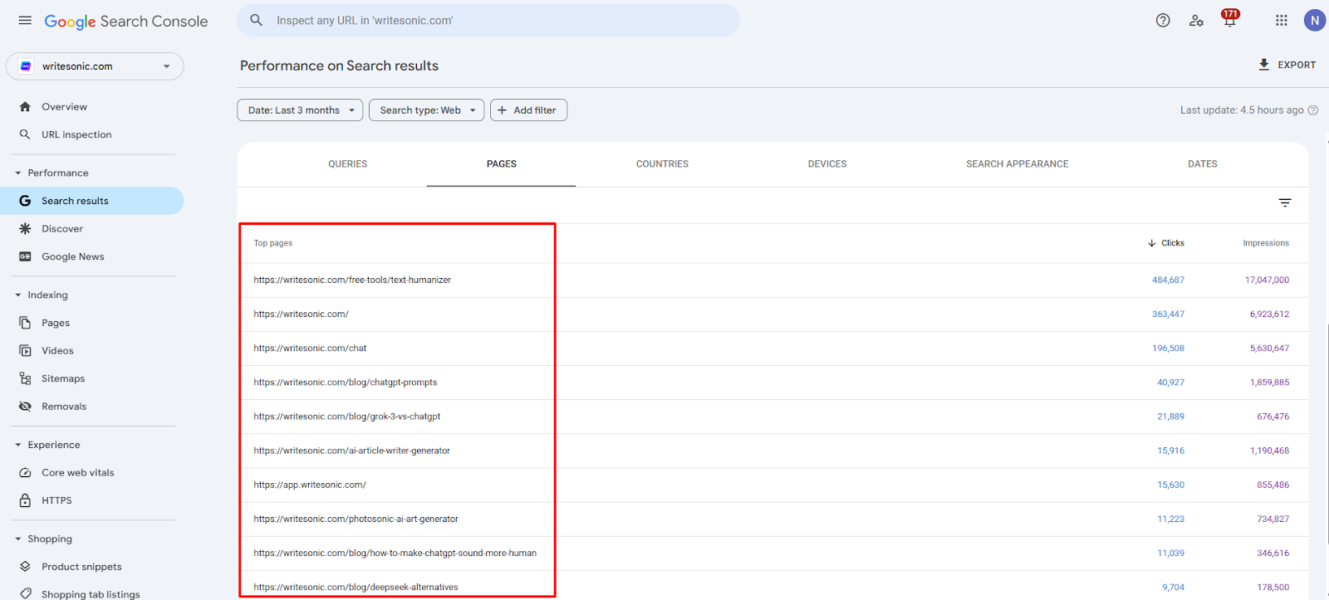Click the Google News icon
Screen dimensions: 1329x600
[25, 256]
